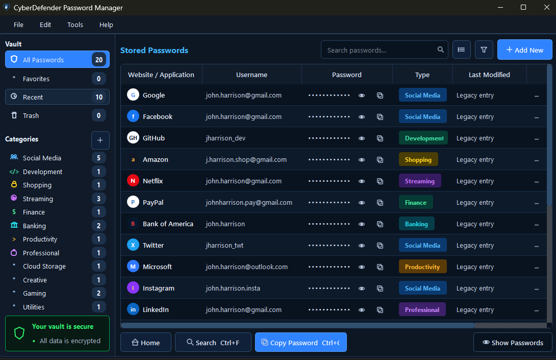The height and width of the screenshot is (360, 556).
Task: Copy the Bank of America password icon
Action: (x=380, y=224)
